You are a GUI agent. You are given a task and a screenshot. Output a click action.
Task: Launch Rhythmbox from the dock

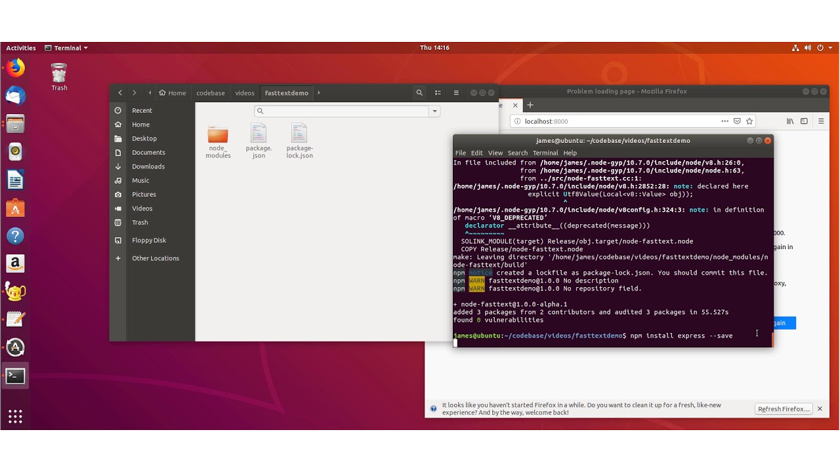click(15, 152)
